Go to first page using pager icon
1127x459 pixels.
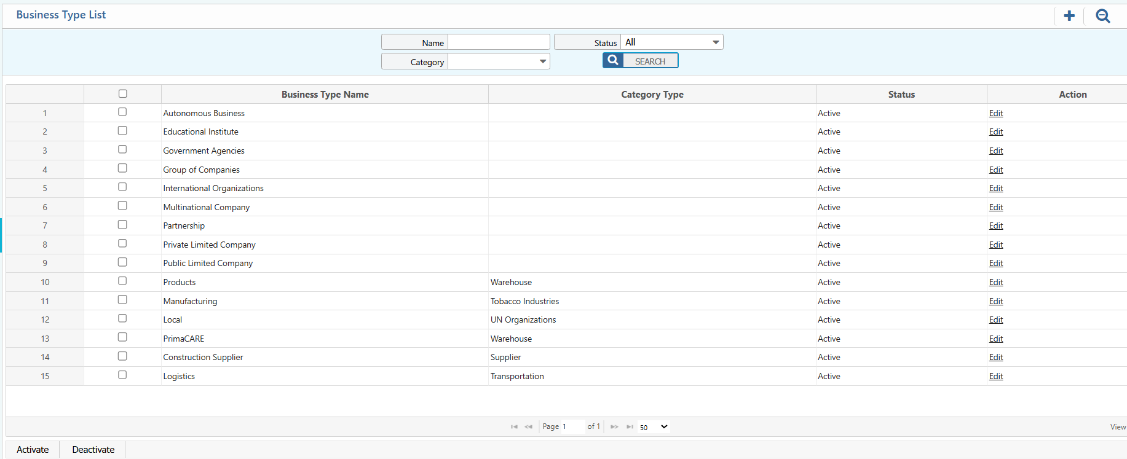(x=514, y=427)
